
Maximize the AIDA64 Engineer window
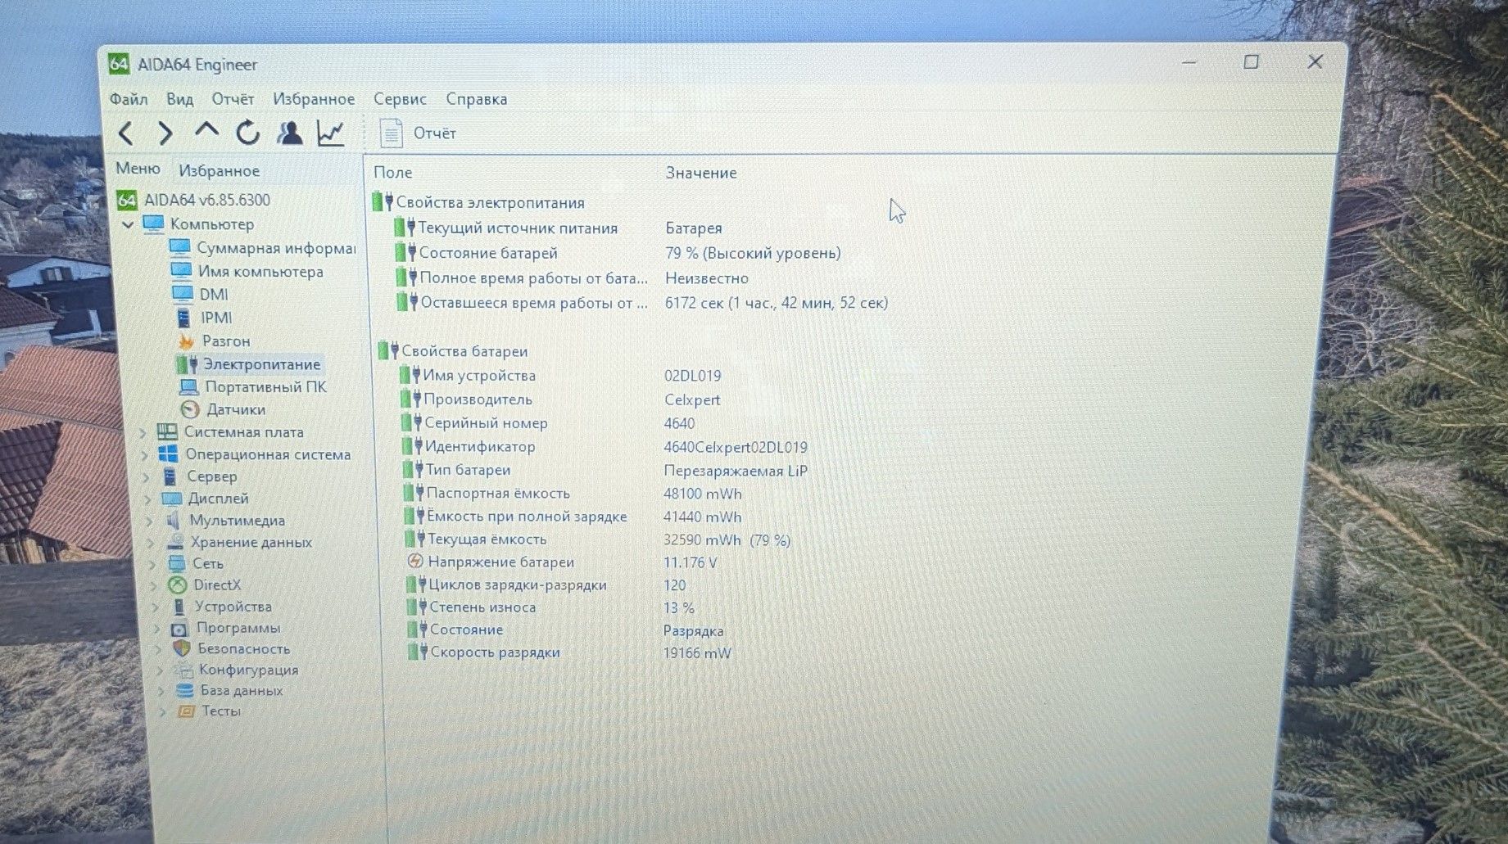tap(1251, 62)
